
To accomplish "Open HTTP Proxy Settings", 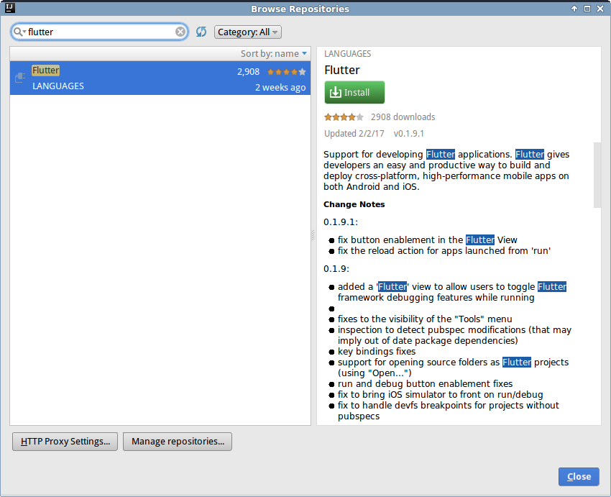I will tap(65, 441).
